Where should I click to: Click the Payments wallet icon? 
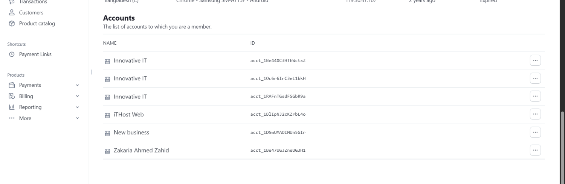[x=11, y=85]
